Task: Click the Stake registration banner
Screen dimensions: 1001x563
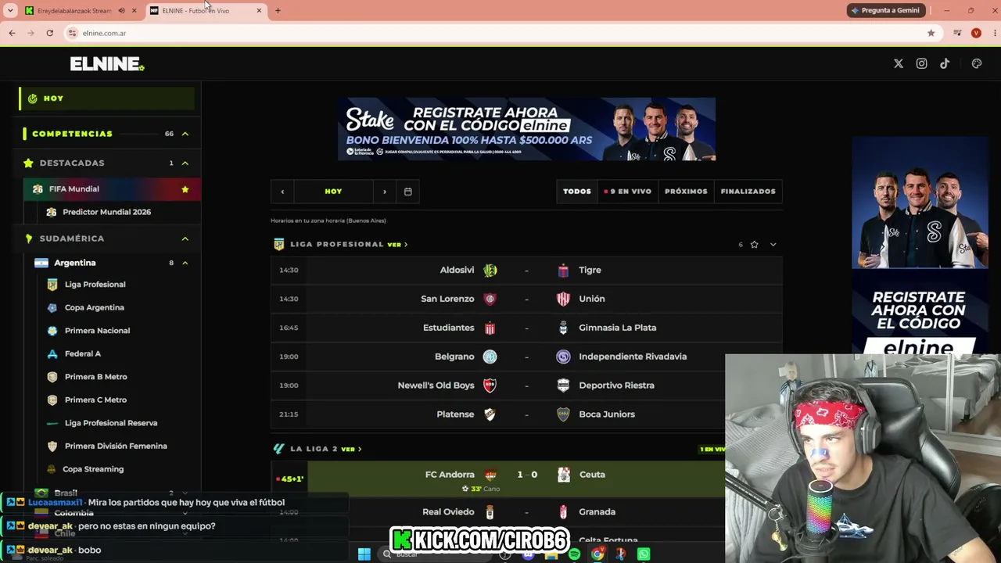Action: point(526,129)
